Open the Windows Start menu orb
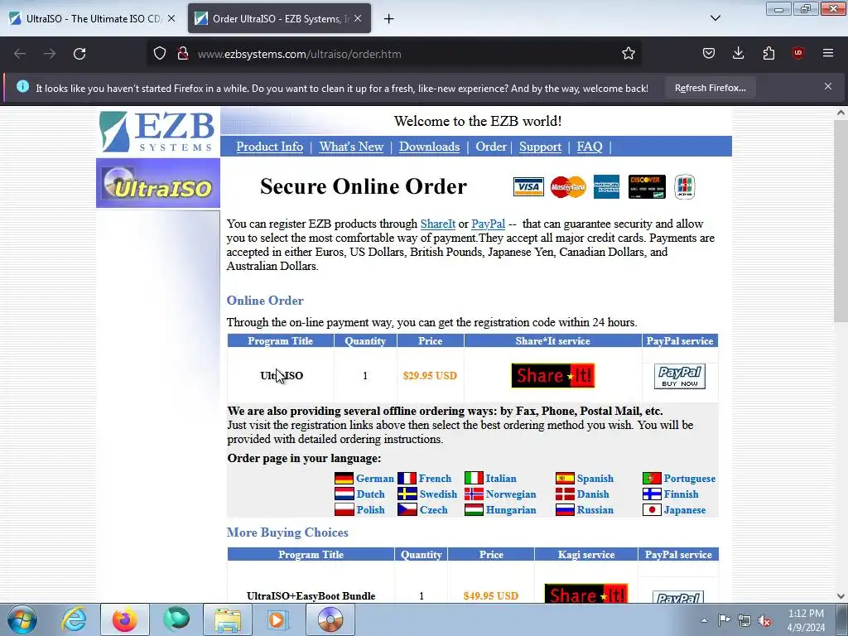 (x=22, y=619)
